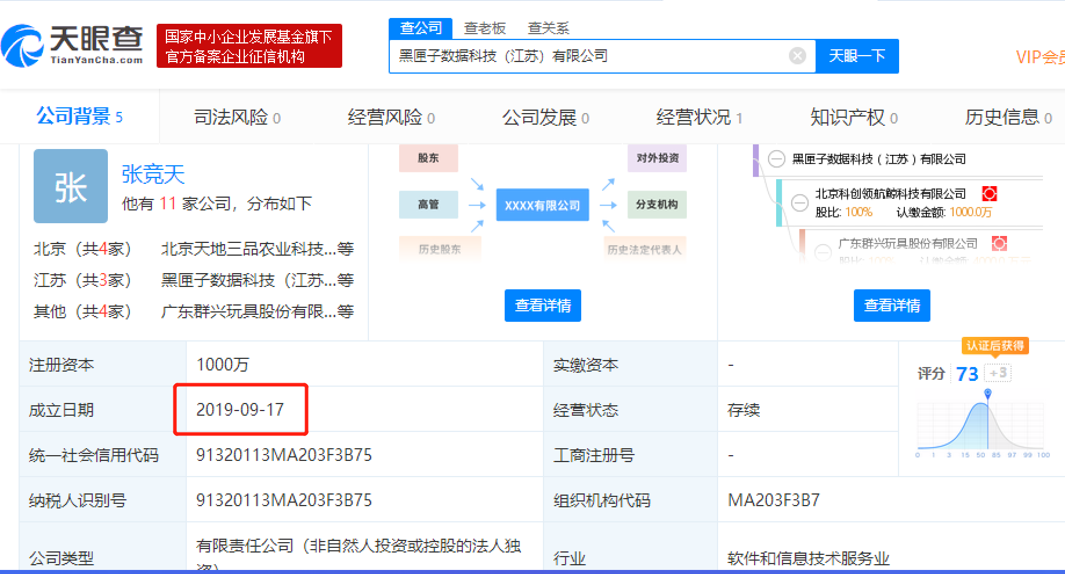Click the red 国家中小企业发展基金旗下 banner
This screenshot has height=574, width=1065.
click(249, 46)
